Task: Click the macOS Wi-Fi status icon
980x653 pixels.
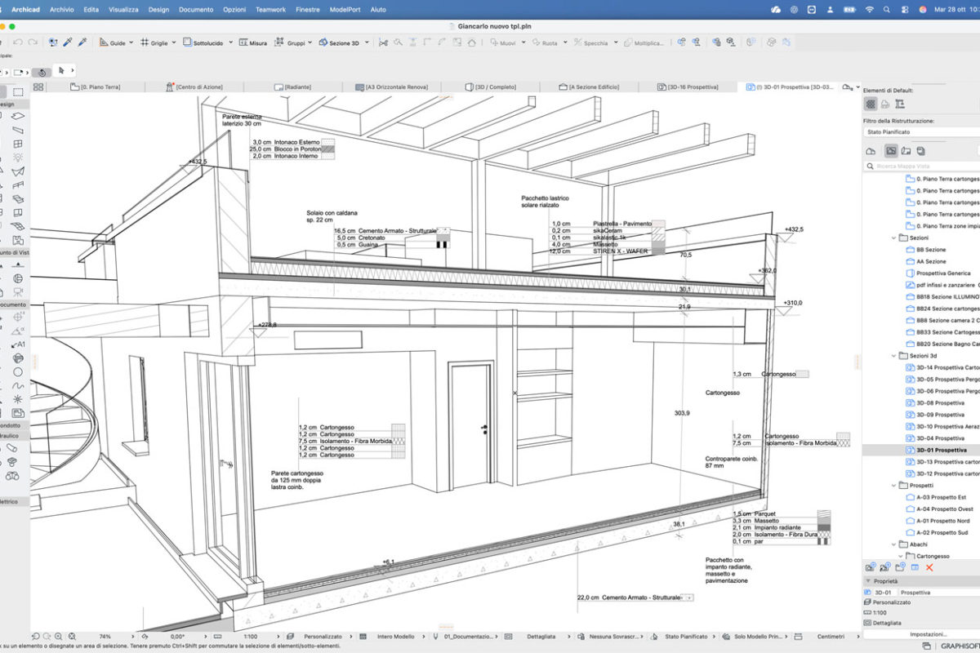Action: click(x=869, y=9)
